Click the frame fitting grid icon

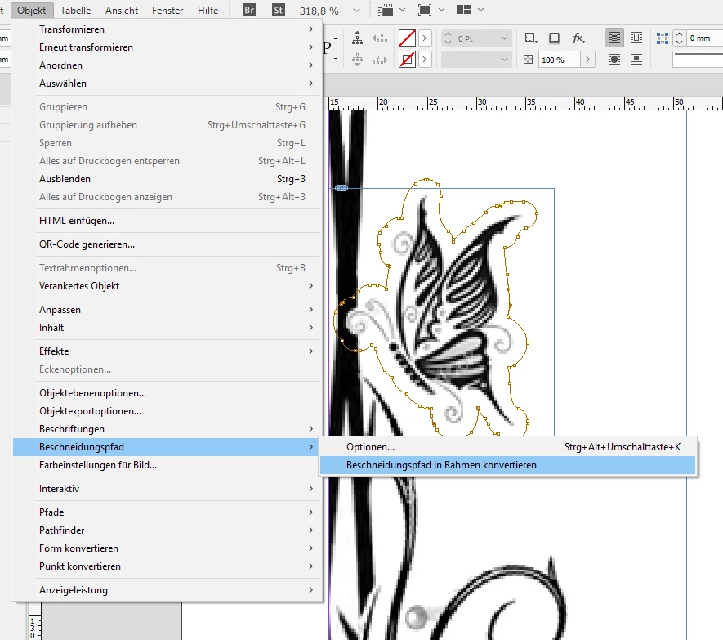tap(662, 38)
